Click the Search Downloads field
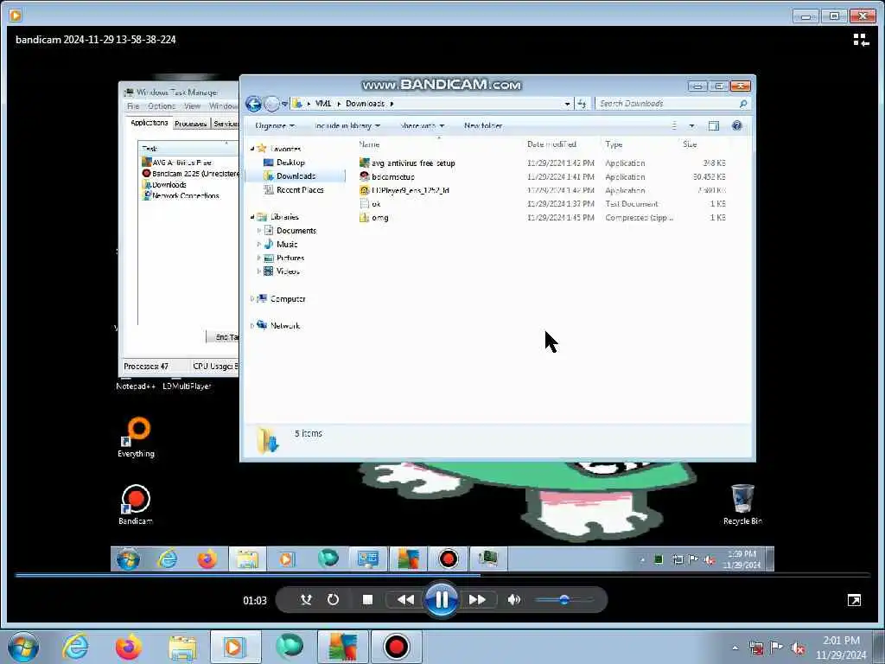The image size is (885, 664). pos(672,104)
